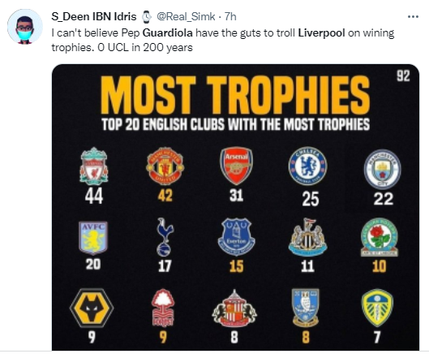Open the tweet's three-dot more options menu
The width and height of the screenshot is (429, 358).
(x=413, y=17)
